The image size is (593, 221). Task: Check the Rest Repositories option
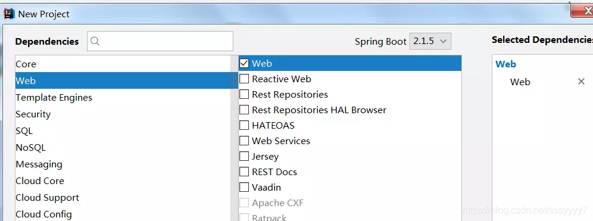pos(244,94)
